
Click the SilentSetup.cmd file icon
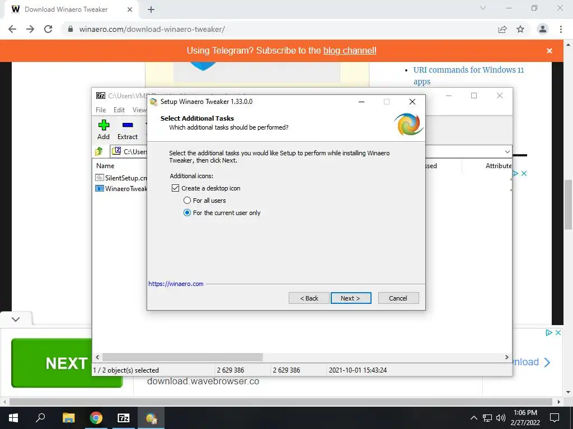(x=100, y=178)
